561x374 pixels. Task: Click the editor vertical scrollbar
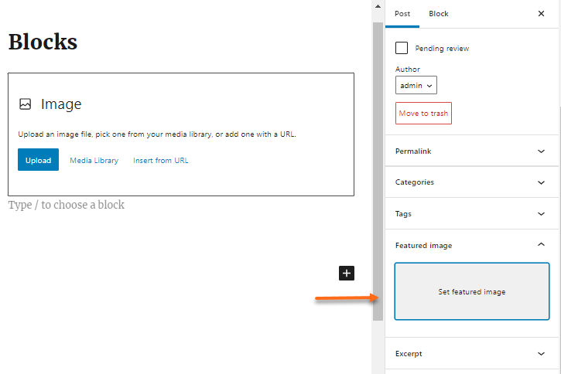click(378, 170)
